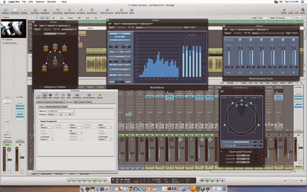Open the R. surround output dropdown

105,139
